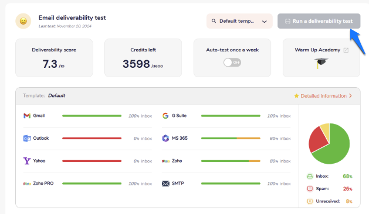This screenshot has height=214, width=369.
Task: Click the Outlook logo icon
Action: [x=27, y=139]
